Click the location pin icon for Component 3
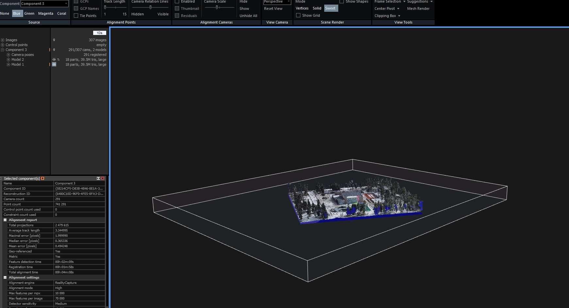Viewport: 569px width, 308px height. click(x=54, y=50)
